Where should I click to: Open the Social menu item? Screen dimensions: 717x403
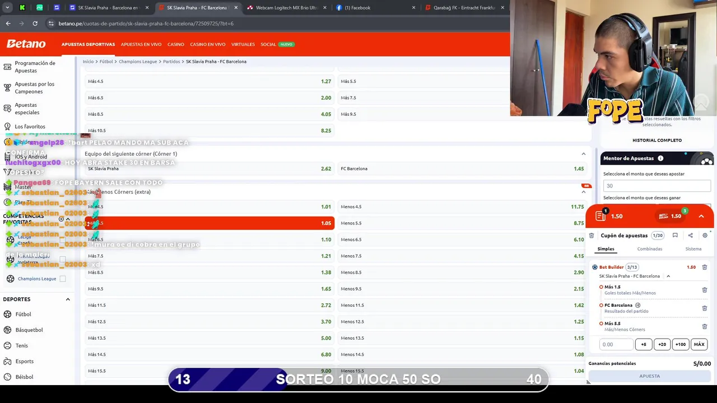click(x=268, y=44)
